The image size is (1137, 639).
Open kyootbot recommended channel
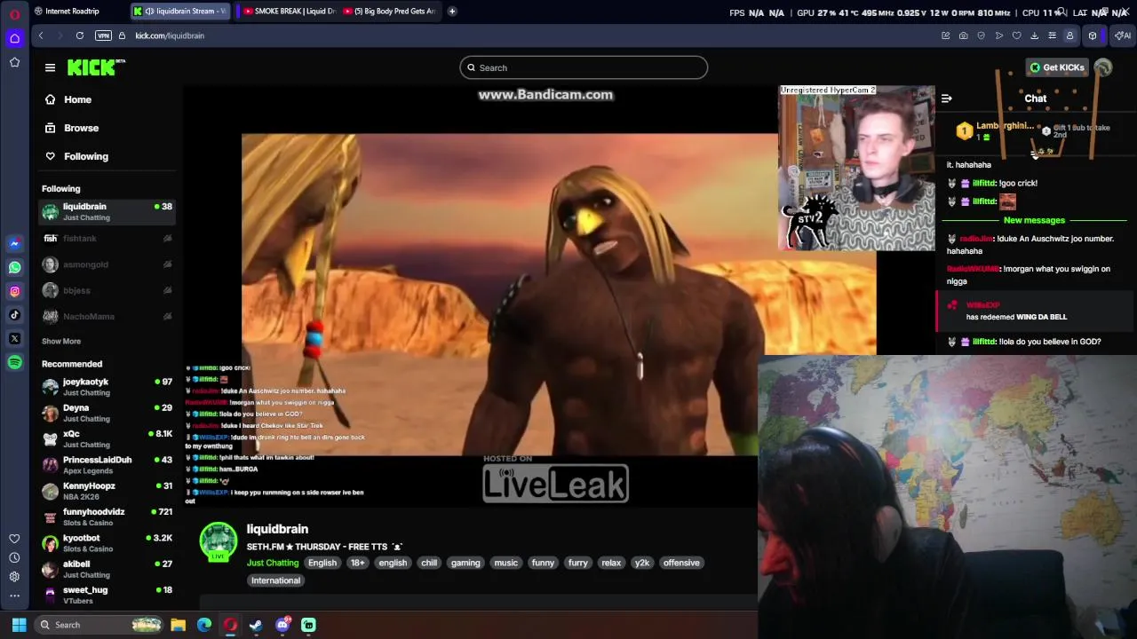[x=107, y=542]
